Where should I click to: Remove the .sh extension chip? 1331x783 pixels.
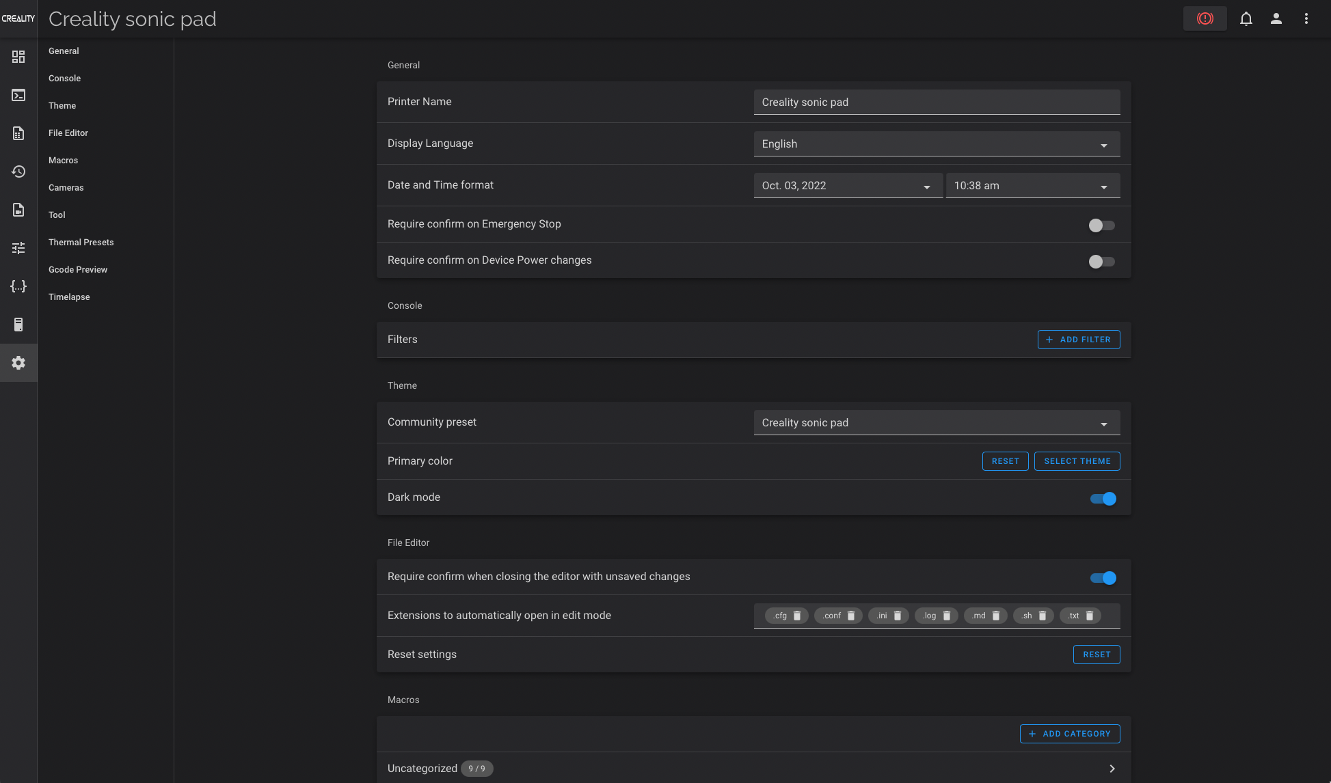(x=1043, y=616)
